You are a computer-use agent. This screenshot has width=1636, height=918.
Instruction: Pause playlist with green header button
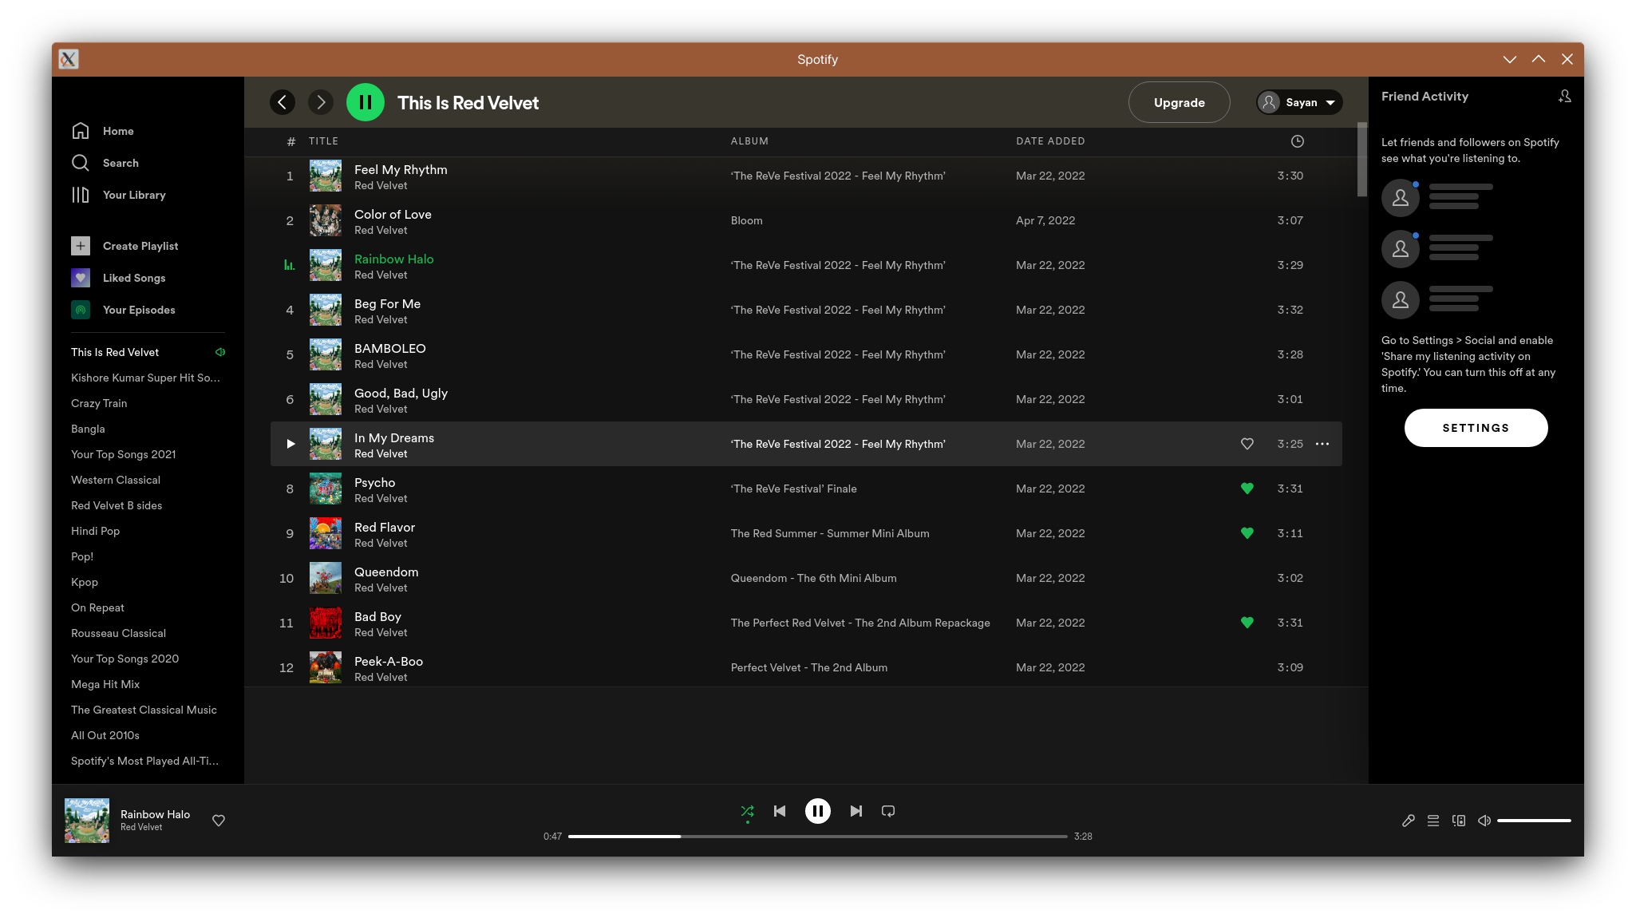366,102
